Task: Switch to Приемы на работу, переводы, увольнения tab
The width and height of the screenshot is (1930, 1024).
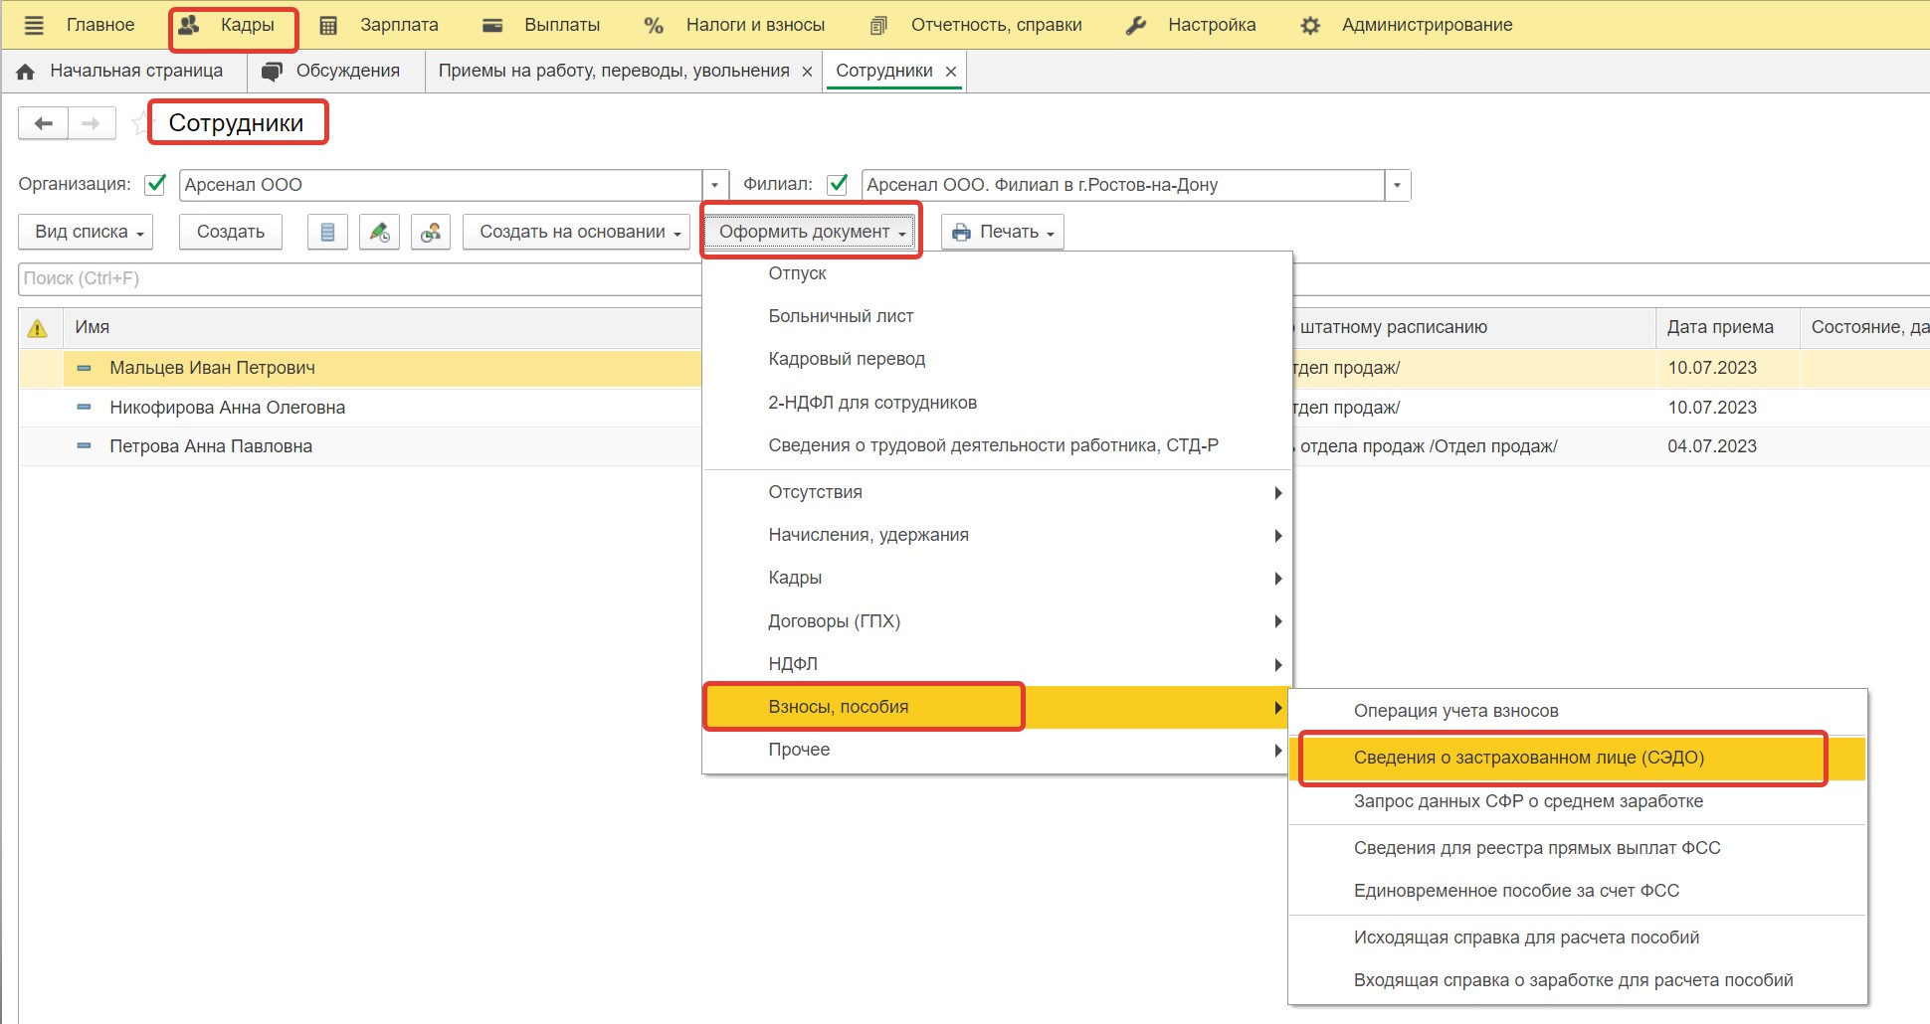Action: [614, 72]
